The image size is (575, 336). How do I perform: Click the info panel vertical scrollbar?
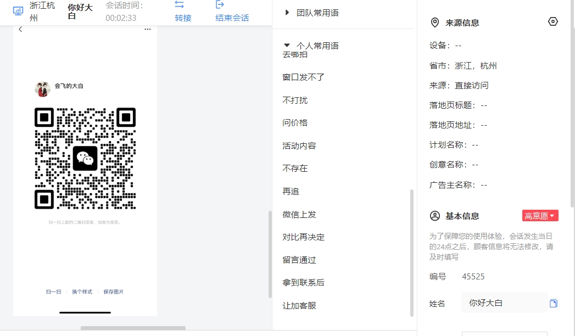click(x=572, y=104)
